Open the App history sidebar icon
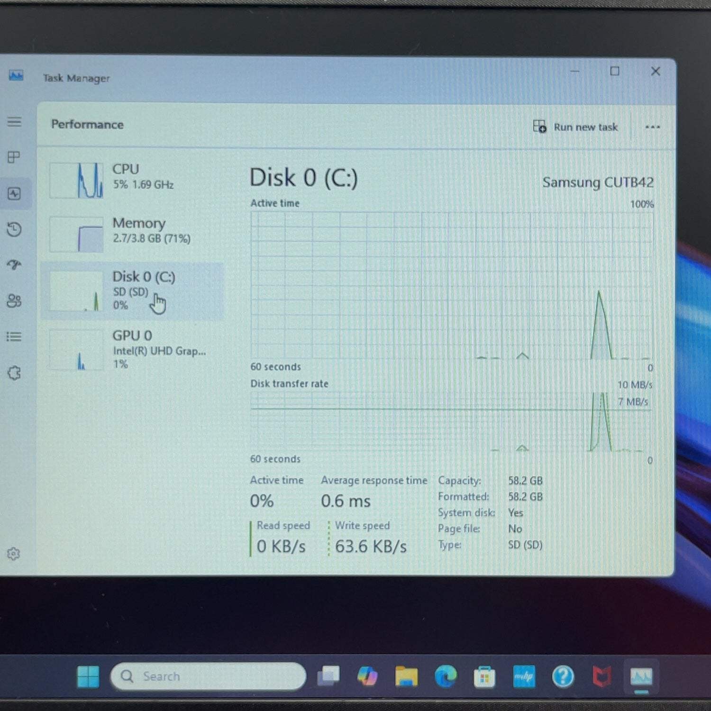Screen dimensions: 711x711 pos(14,229)
